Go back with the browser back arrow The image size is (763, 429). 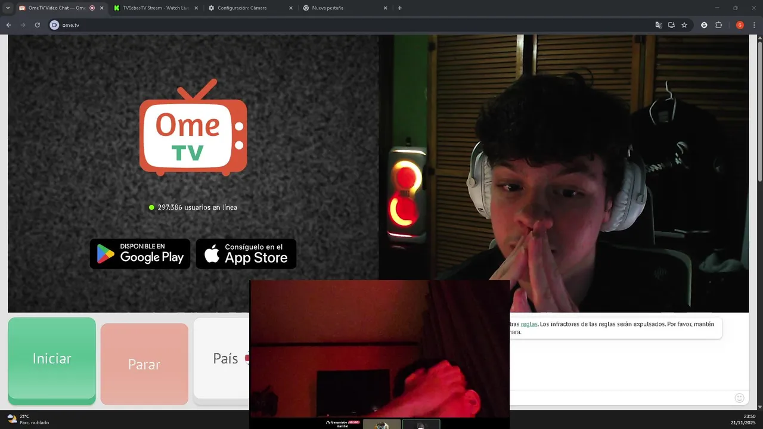click(8, 25)
